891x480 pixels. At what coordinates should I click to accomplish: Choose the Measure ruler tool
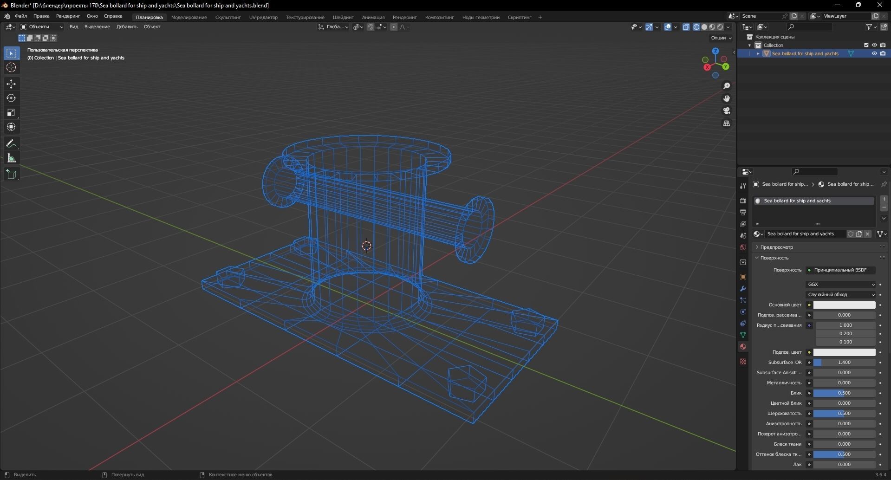click(11, 158)
